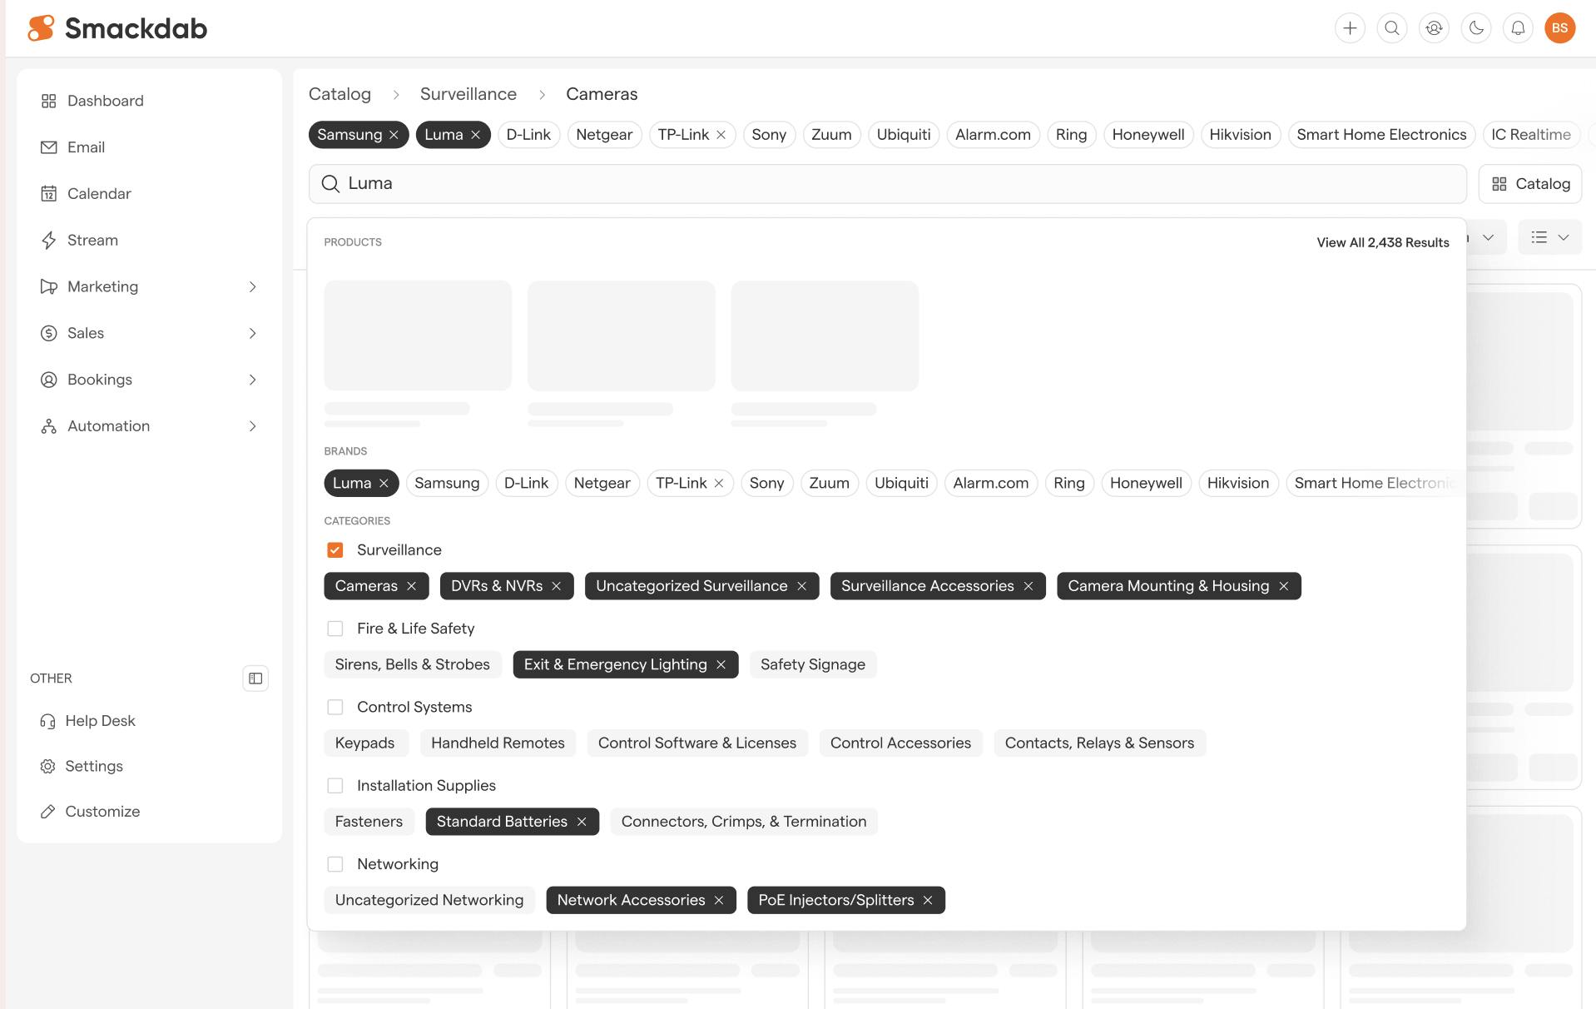Select the Keypads chip

[365, 743]
